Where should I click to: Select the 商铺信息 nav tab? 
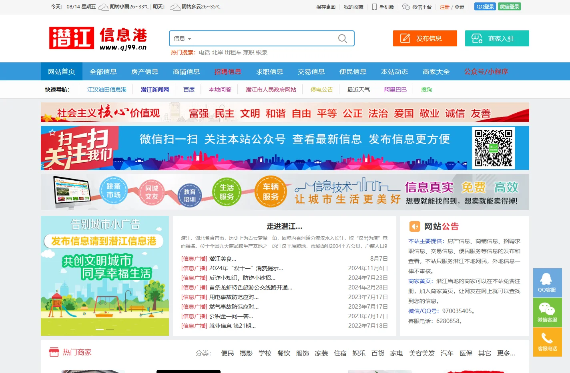187,72
